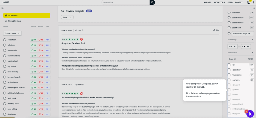Go to the ALERTS menu item
Screen dimensions: 256x118
[x=207, y=2]
